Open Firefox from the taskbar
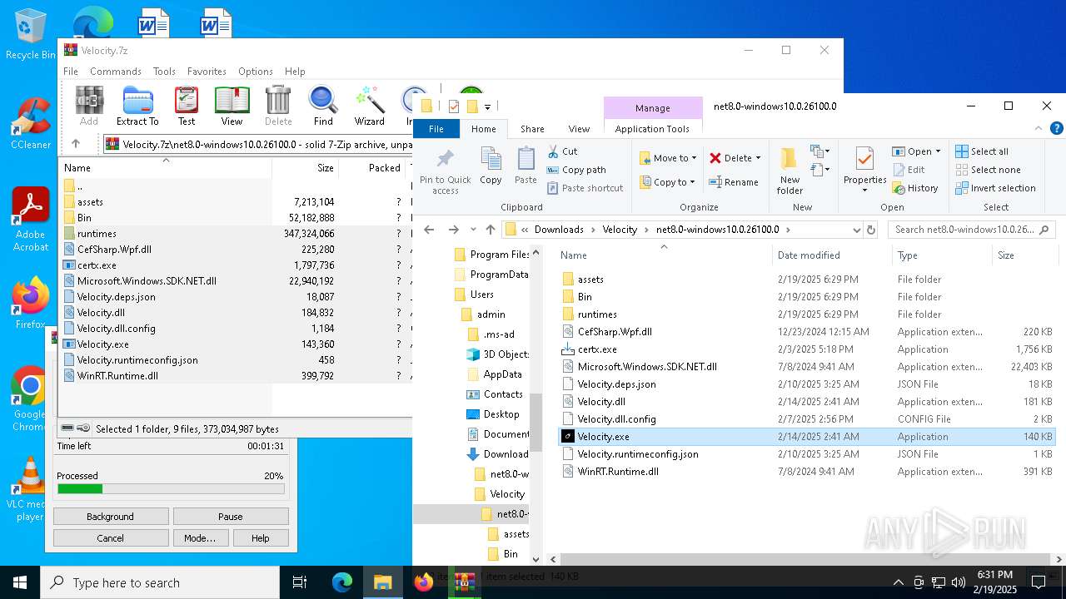Image resolution: width=1066 pixels, height=599 pixels. (424, 582)
